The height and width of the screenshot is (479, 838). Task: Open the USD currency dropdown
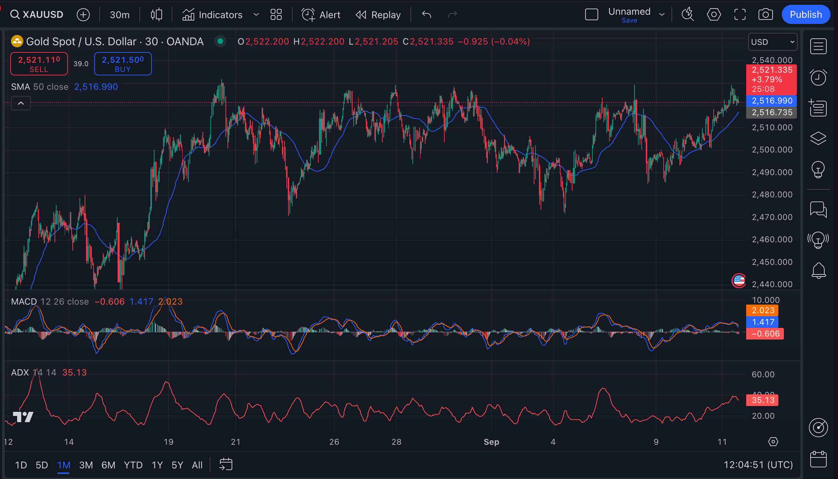772,42
